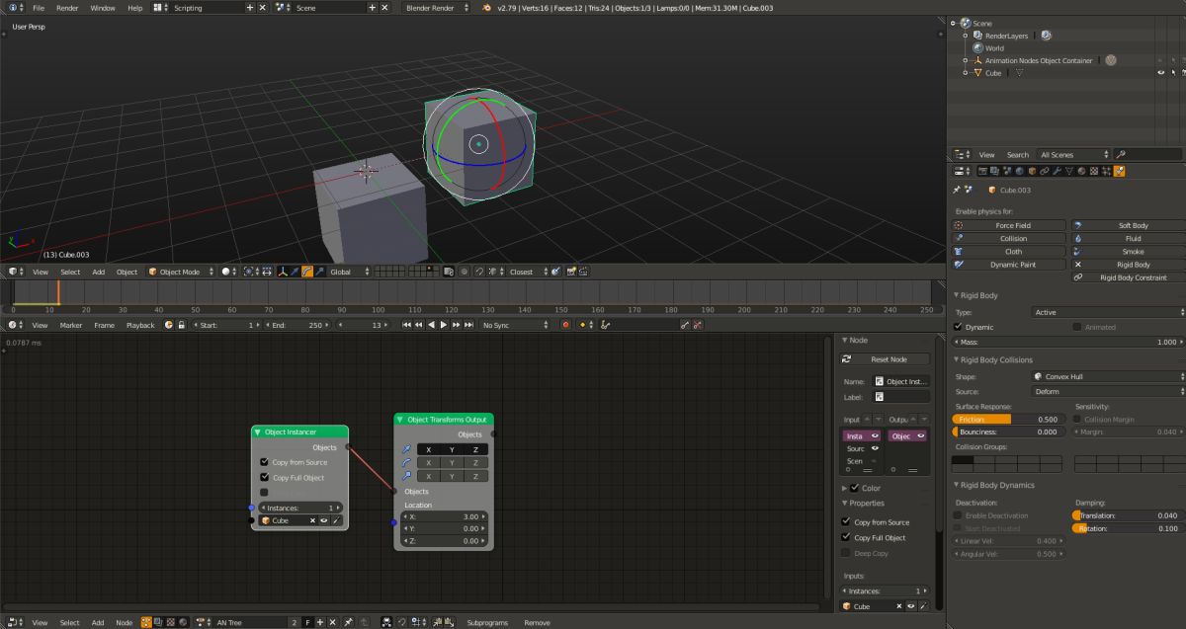Open the Render menu
This screenshot has width=1186, height=629.
click(x=67, y=8)
